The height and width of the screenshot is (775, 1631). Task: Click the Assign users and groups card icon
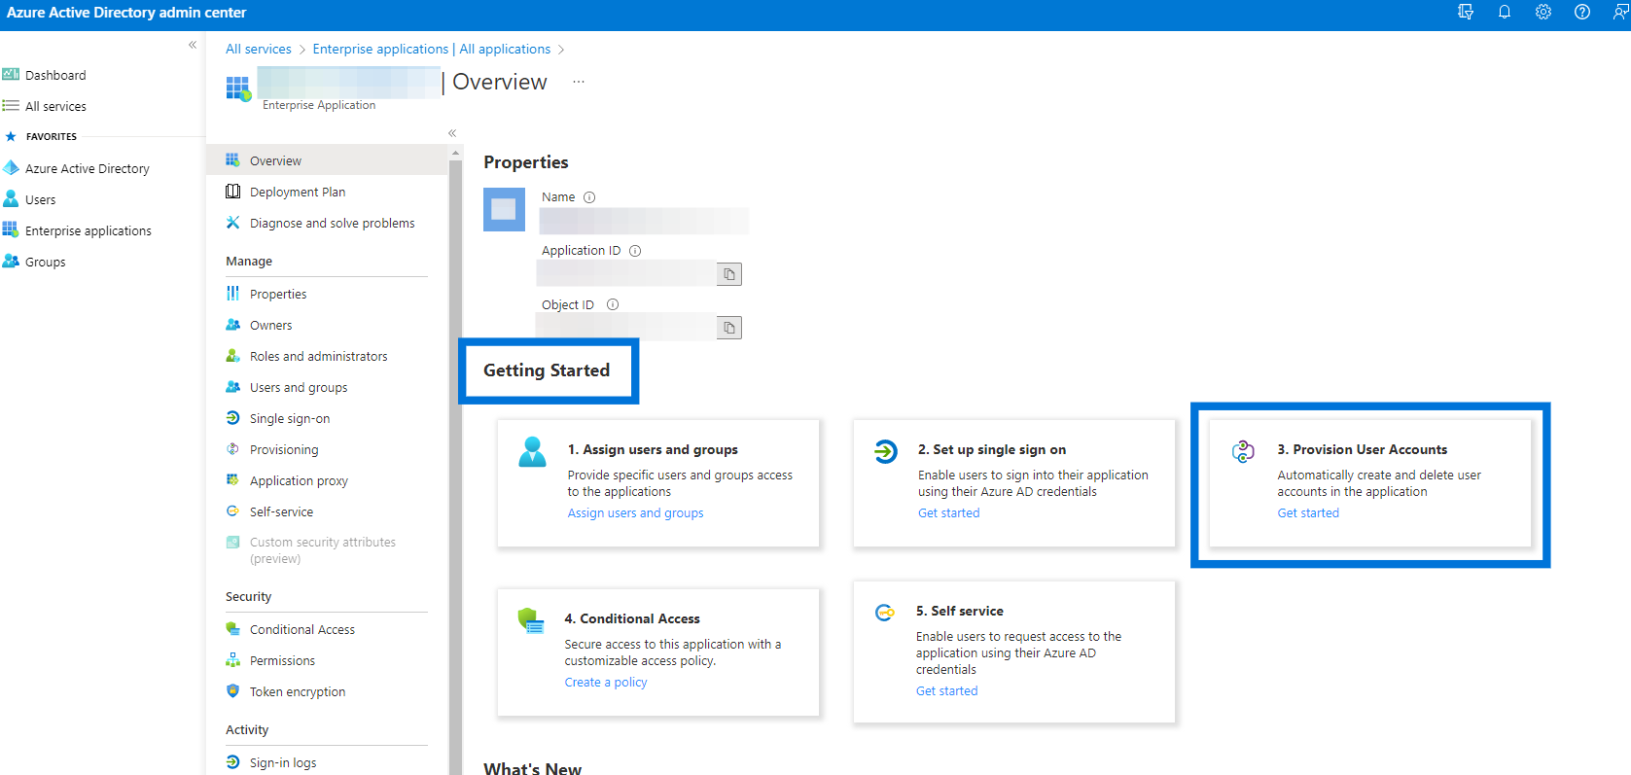pyautogui.click(x=532, y=451)
